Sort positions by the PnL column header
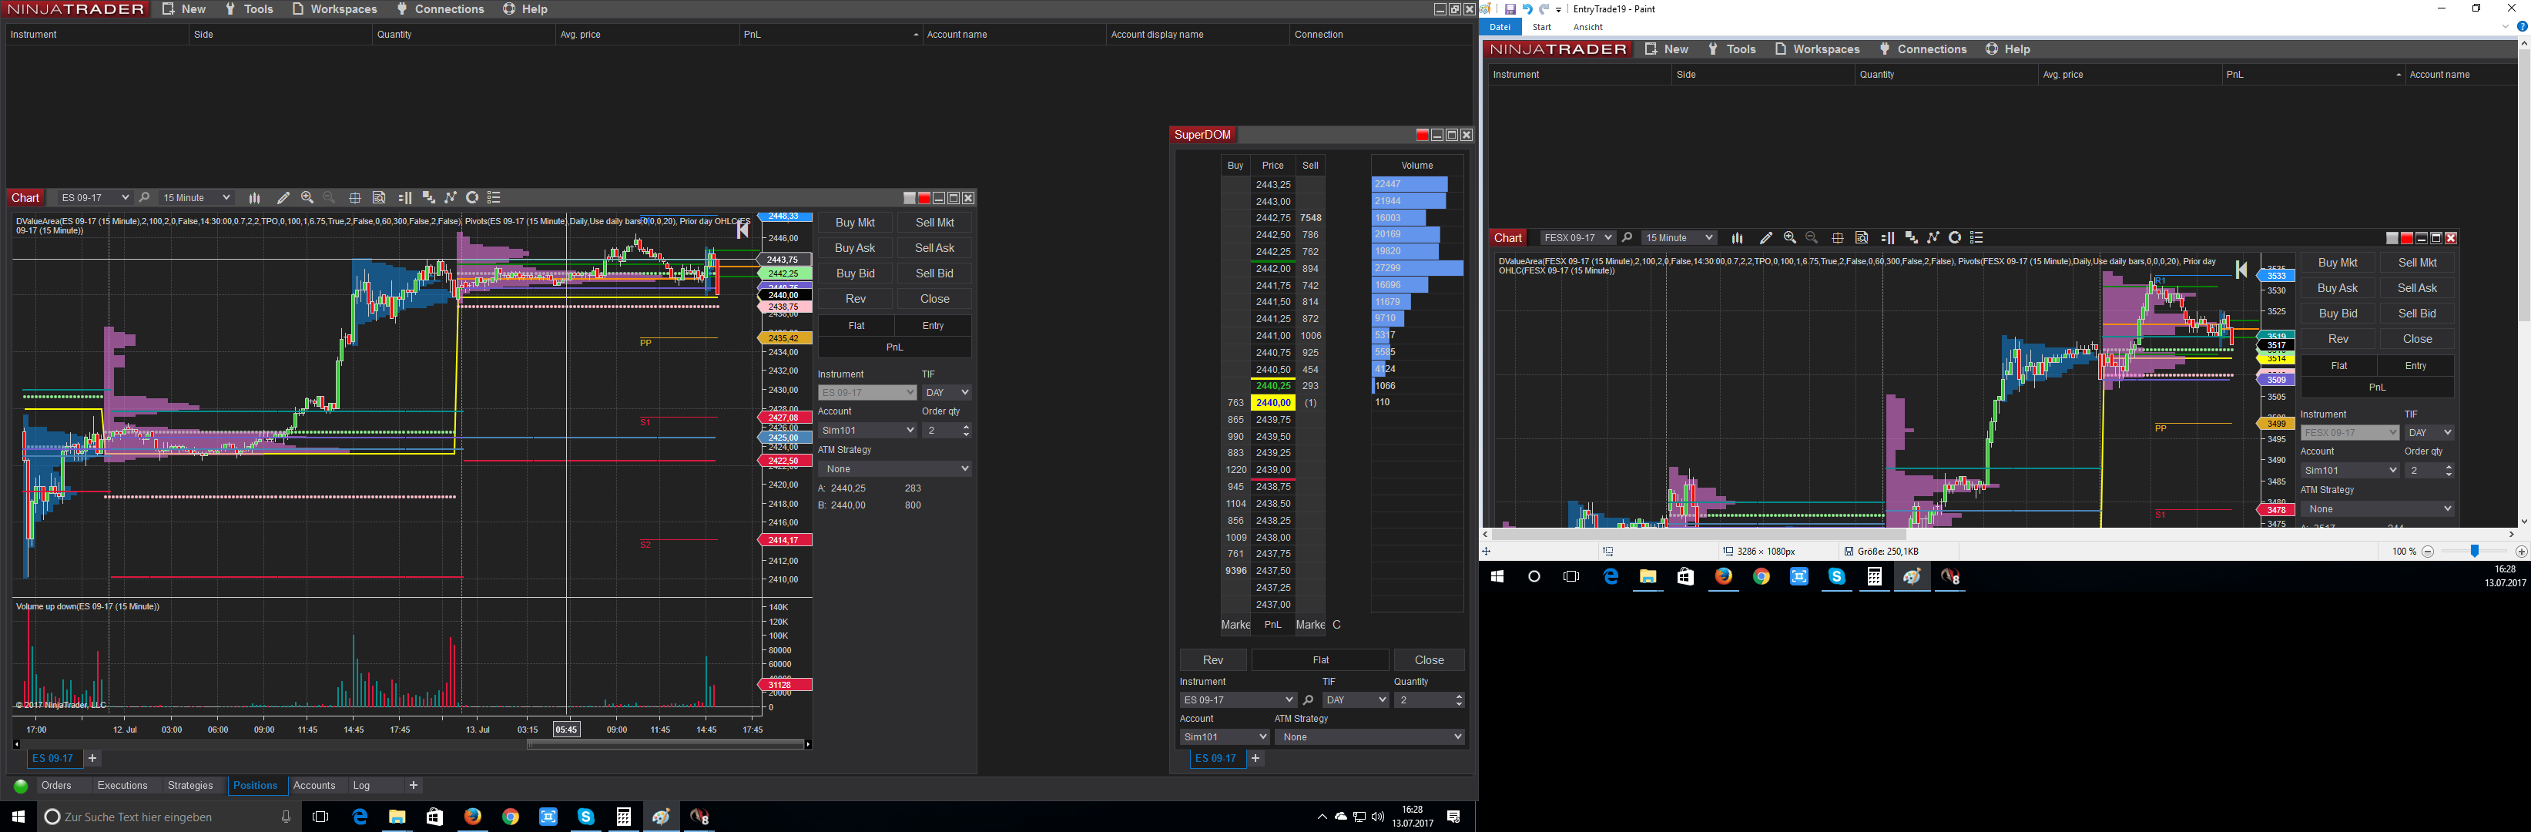Screen dimensions: 2531x832 pos(830,35)
